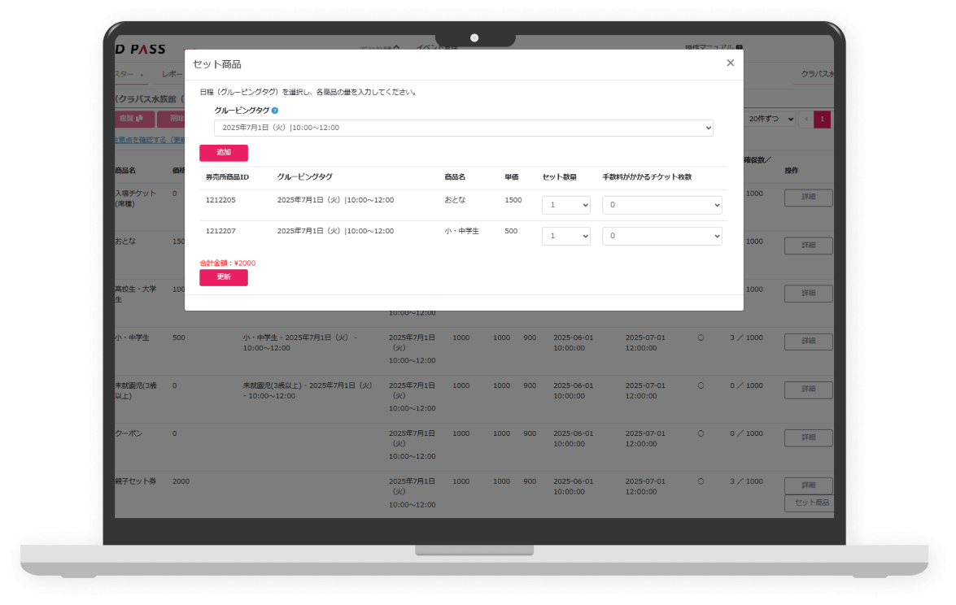Click the D PASS logo

140,50
